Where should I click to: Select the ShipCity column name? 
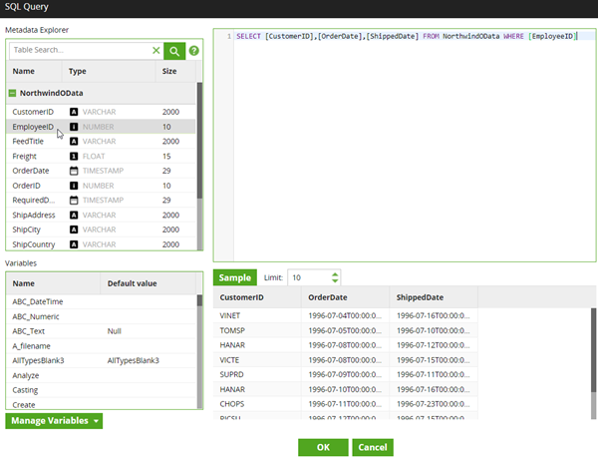[26, 230]
